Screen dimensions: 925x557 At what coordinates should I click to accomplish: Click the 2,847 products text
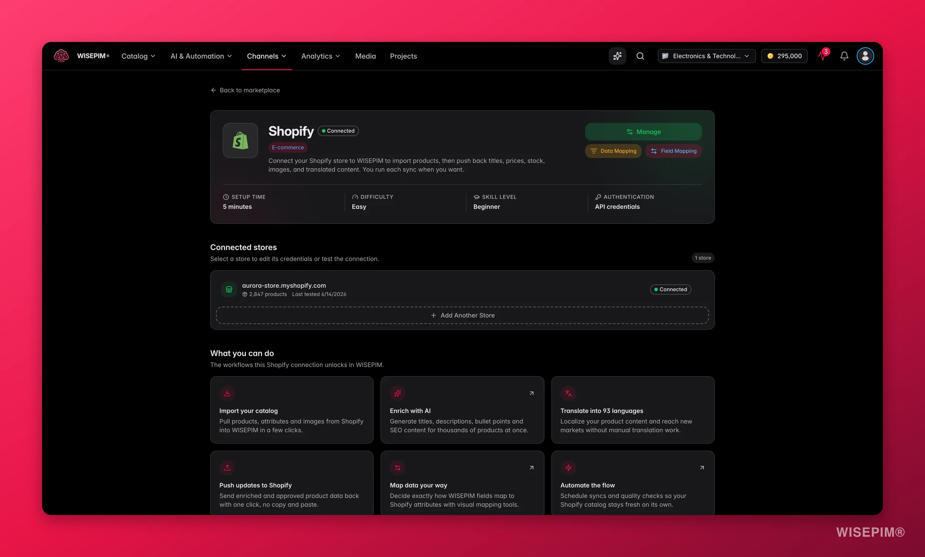(268, 294)
